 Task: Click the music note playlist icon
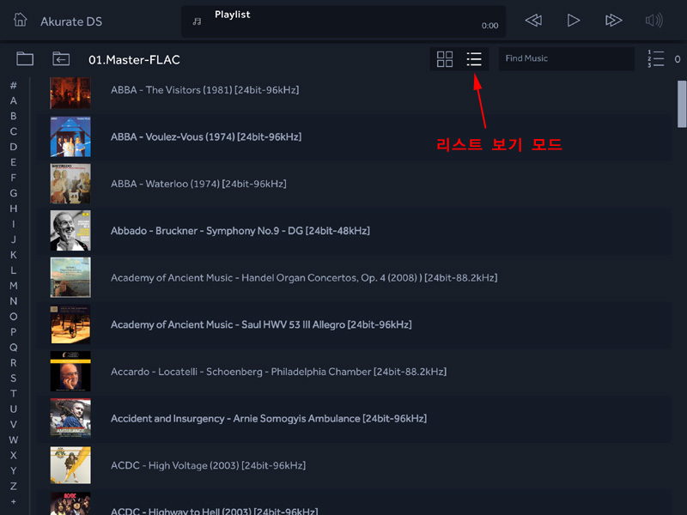(198, 21)
